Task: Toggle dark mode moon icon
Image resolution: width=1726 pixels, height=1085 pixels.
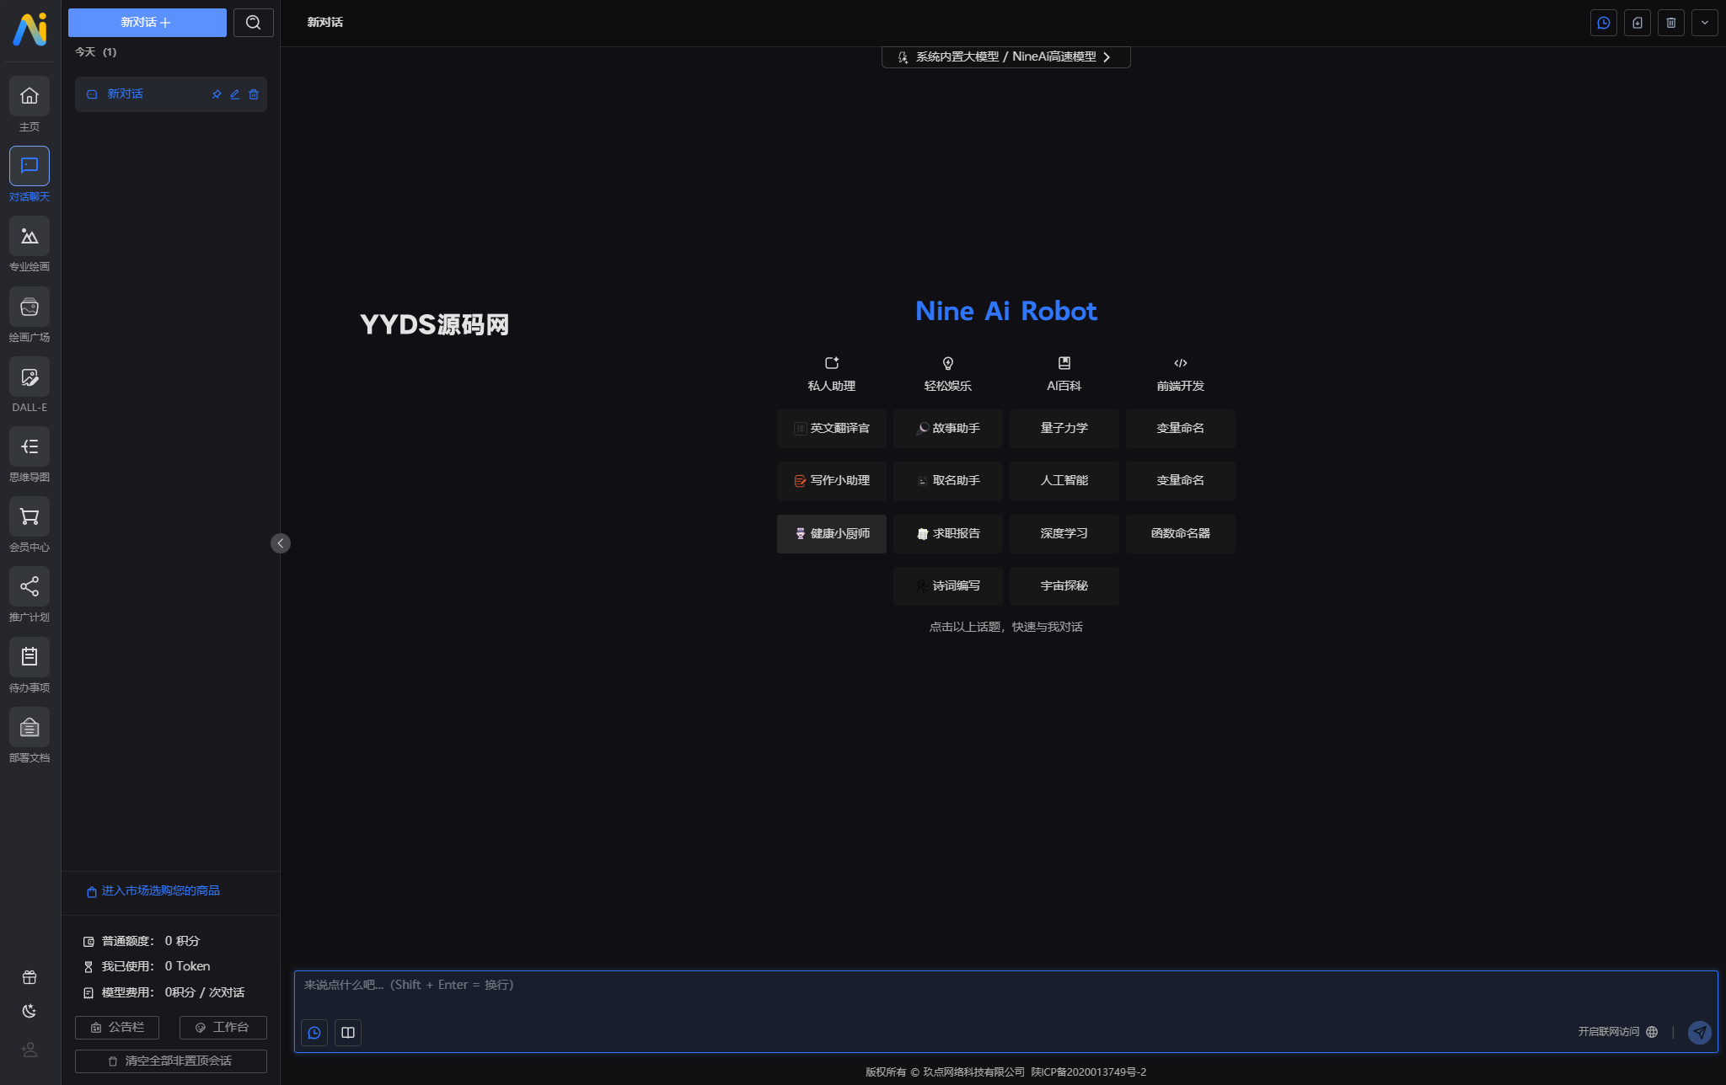Action: (x=29, y=1011)
